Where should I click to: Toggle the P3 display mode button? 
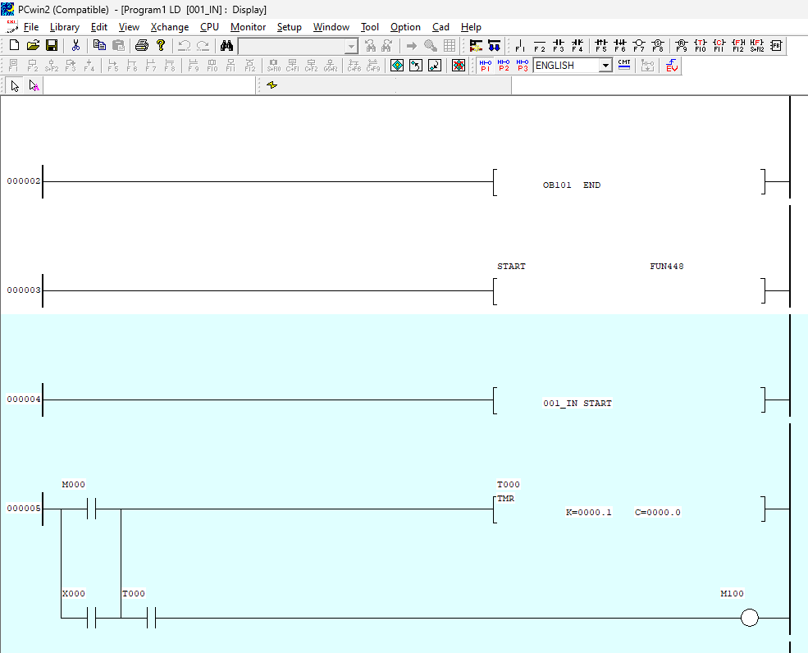pos(523,66)
